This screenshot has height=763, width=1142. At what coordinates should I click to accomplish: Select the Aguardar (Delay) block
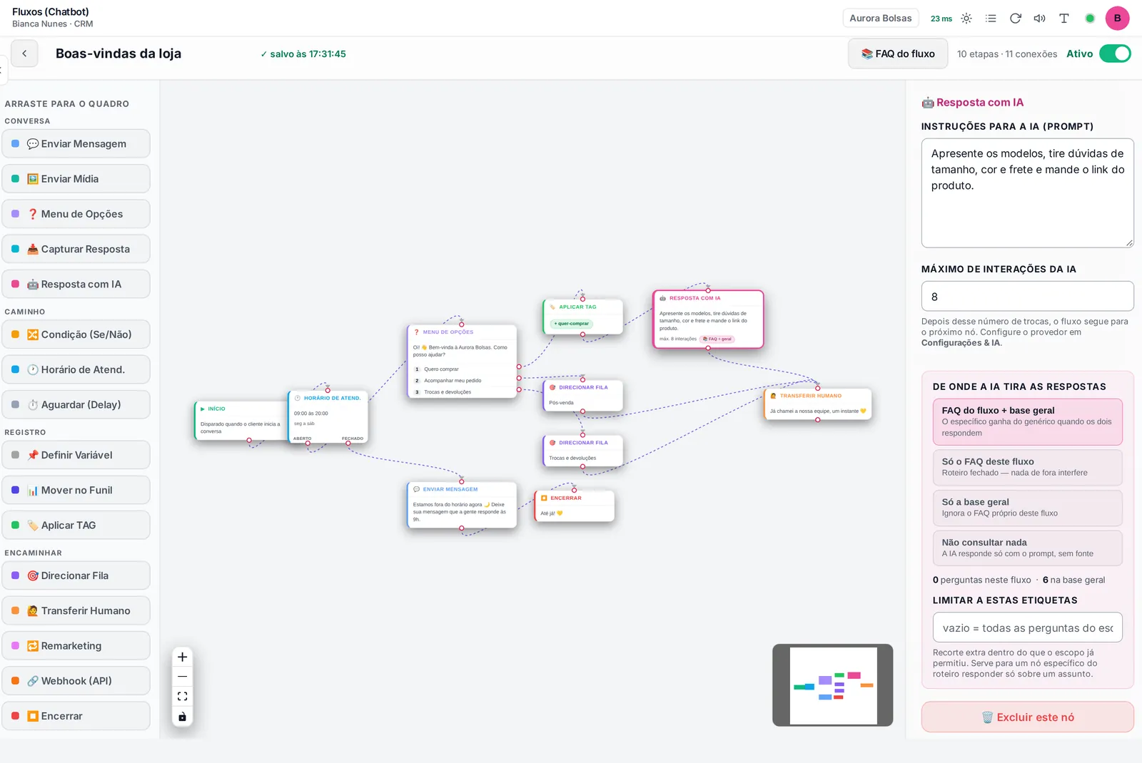pos(76,404)
